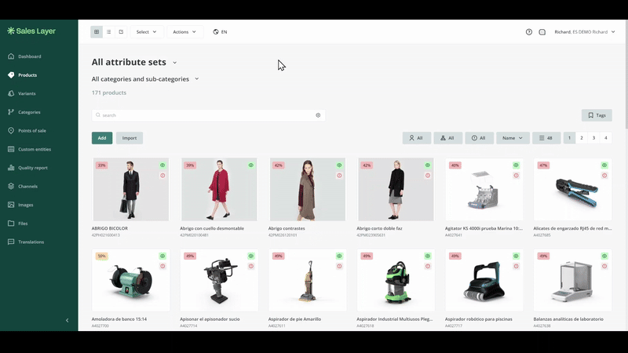Screen dimensions: 628x353
Task: Switch to grid view layout
Action: 97,31
